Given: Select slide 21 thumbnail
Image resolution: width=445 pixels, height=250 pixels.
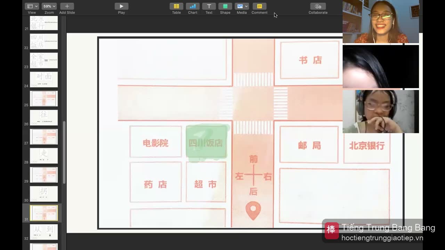Looking at the screenshot, I should tap(44, 23).
